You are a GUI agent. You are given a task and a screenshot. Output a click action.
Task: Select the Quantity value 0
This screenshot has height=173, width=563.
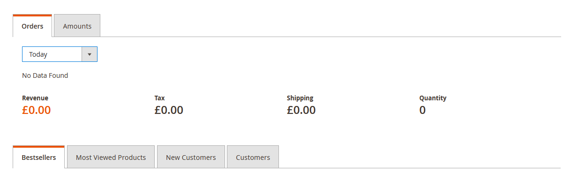tap(422, 110)
